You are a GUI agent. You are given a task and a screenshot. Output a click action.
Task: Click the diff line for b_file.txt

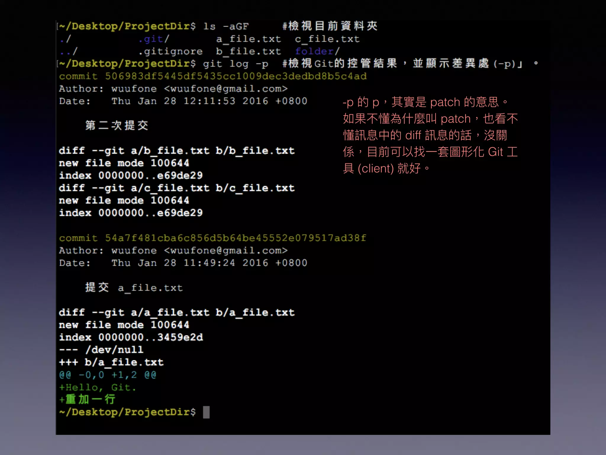[177, 151]
